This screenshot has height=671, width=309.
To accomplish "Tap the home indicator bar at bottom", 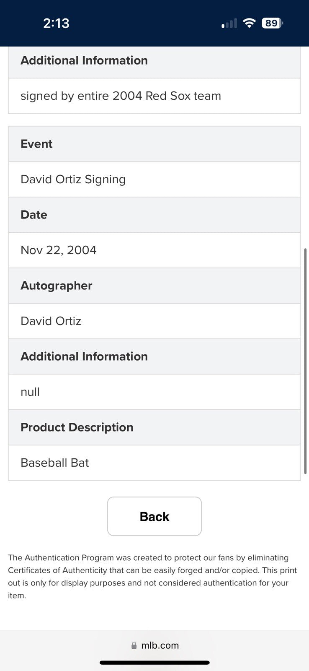I will (154, 663).
